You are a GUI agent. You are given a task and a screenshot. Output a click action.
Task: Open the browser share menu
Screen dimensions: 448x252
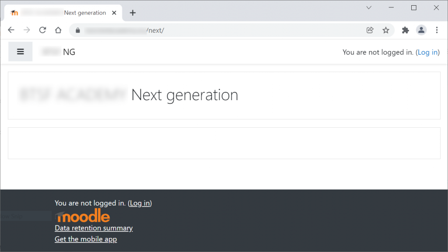coord(370,30)
